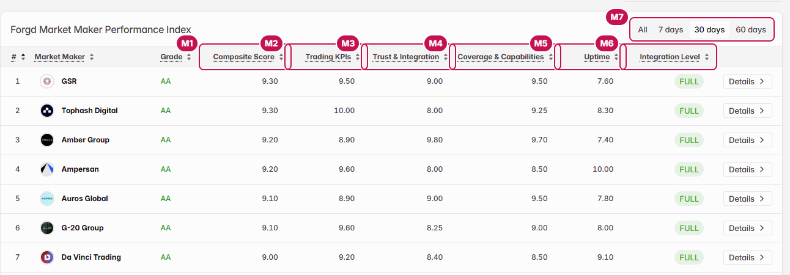Click the Tophash Digital name

[x=90, y=111]
